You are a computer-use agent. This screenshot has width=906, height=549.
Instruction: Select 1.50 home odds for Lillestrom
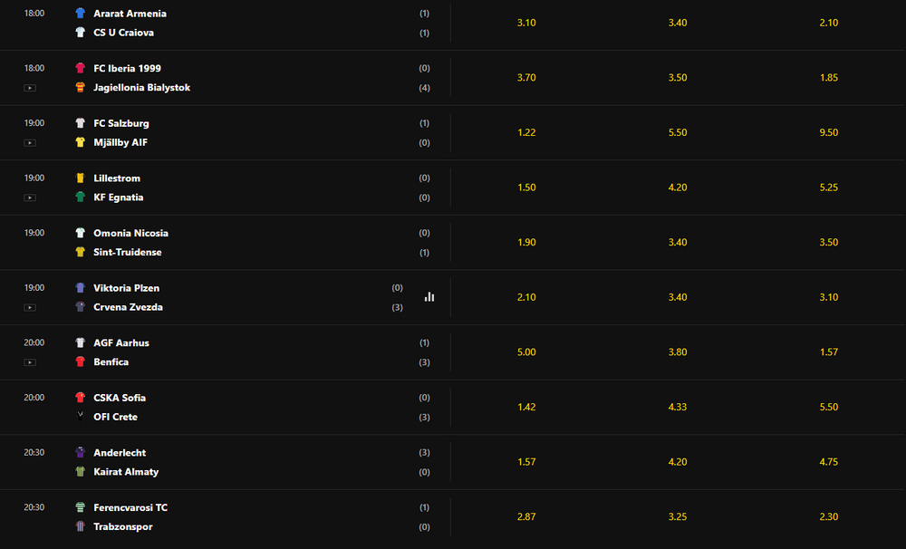(526, 188)
